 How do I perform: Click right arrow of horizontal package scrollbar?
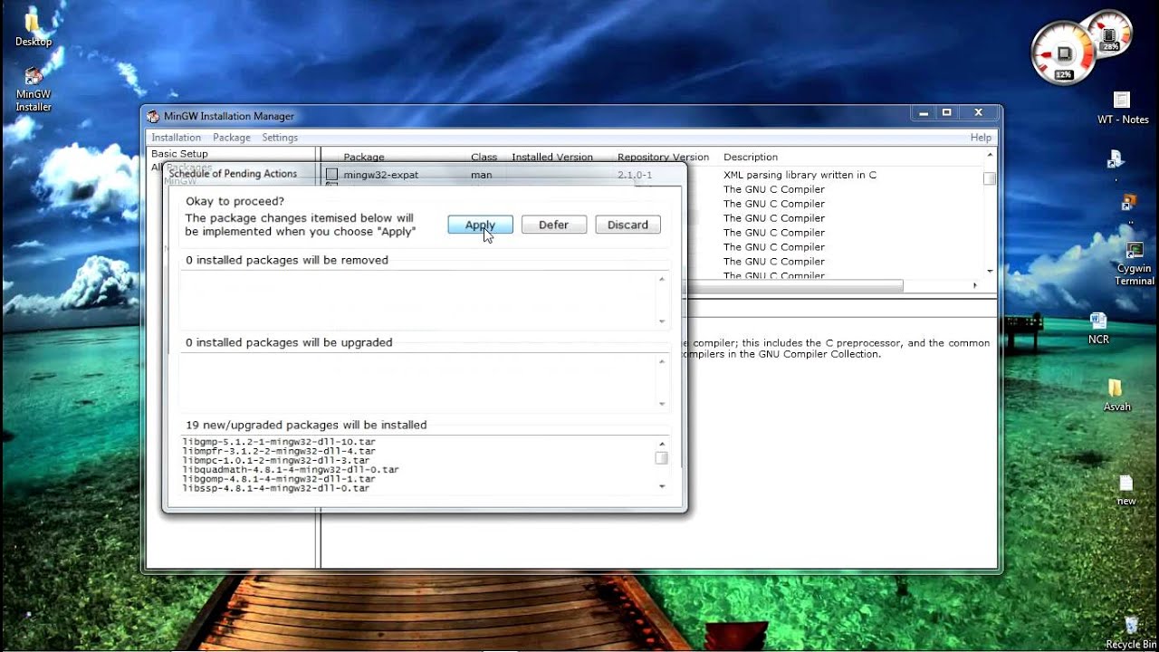[975, 285]
